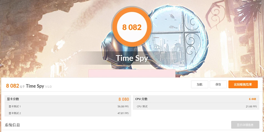Save the result with 保存 button

[218, 84]
